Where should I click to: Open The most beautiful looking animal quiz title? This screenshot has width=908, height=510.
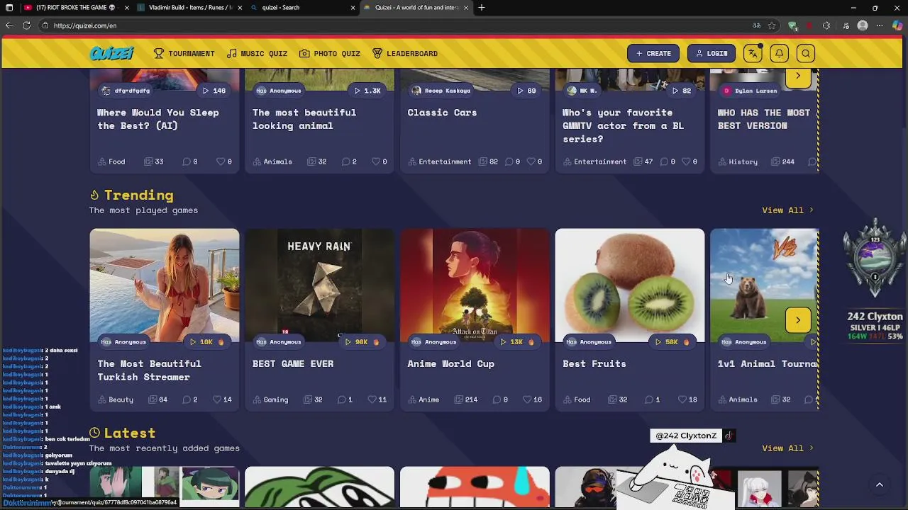[x=304, y=119]
